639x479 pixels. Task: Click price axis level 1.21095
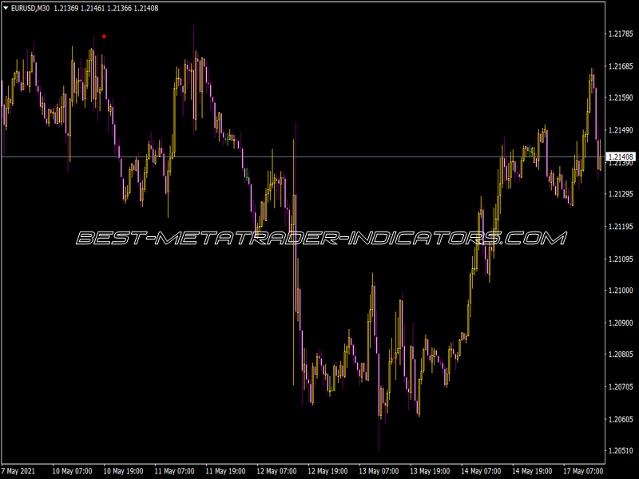click(x=621, y=259)
